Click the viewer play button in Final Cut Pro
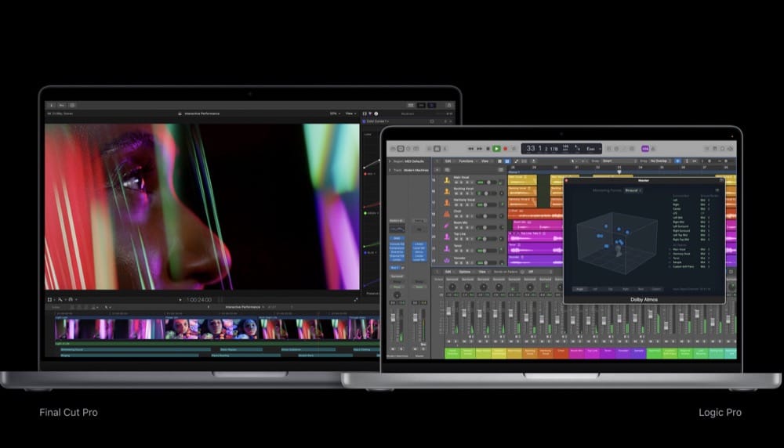The image size is (784, 448). [x=180, y=299]
